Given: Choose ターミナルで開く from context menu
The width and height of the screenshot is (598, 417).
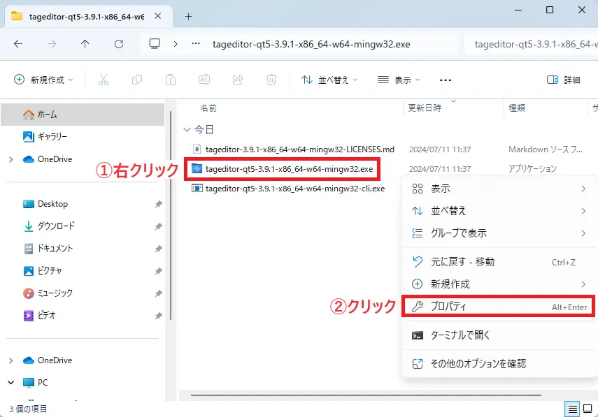Looking at the screenshot, I should pos(460,335).
